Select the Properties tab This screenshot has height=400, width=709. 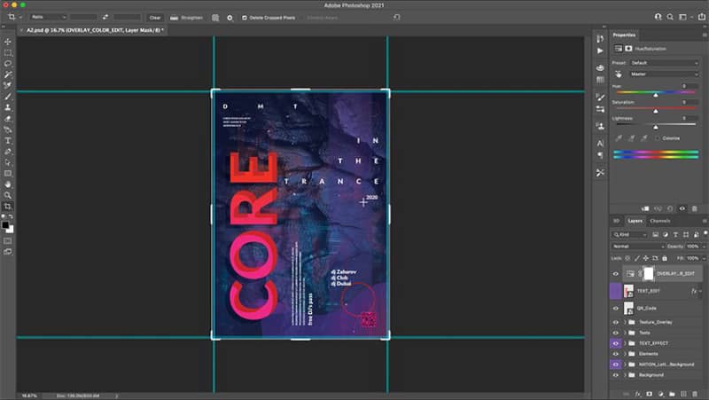624,35
